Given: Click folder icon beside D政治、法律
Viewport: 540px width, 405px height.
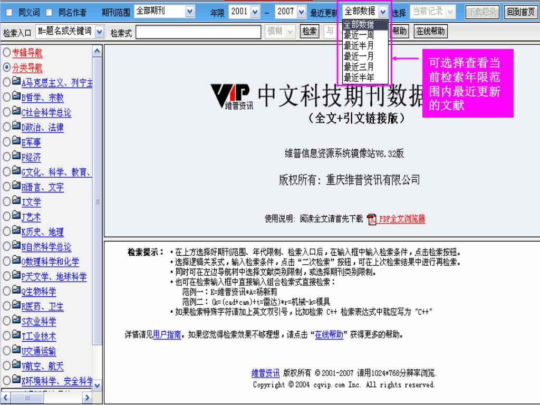Looking at the screenshot, I should [16, 126].
